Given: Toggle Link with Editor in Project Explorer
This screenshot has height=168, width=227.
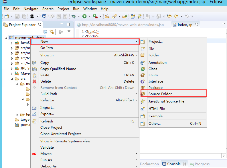Looking at the screenshot, I should click(52, 32).
